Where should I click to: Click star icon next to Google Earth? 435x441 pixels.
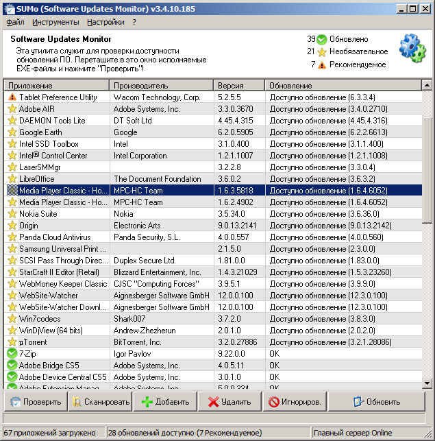click(12, 132)
